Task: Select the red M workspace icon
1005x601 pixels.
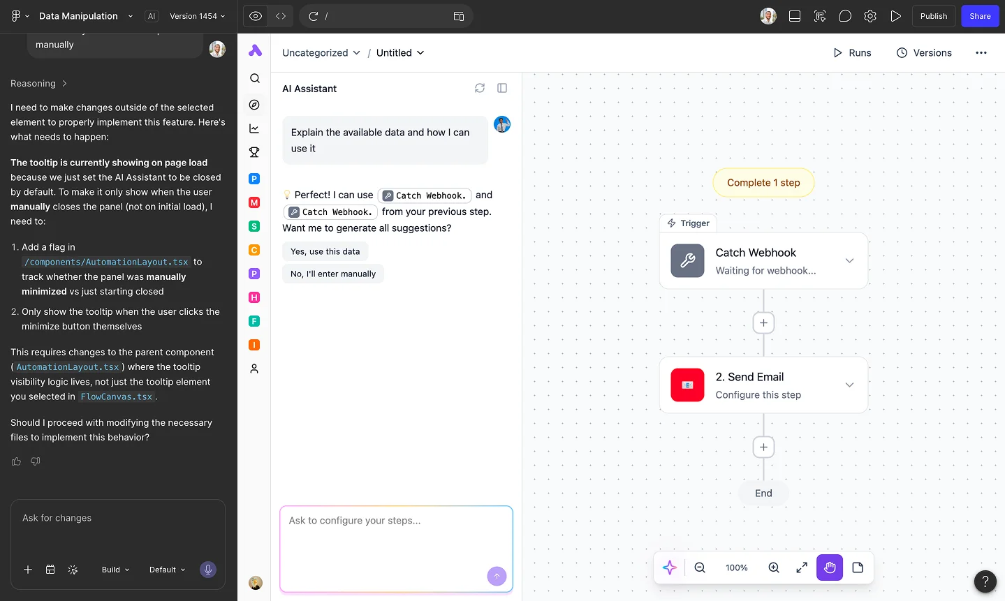Action: (x=254, y=202)
